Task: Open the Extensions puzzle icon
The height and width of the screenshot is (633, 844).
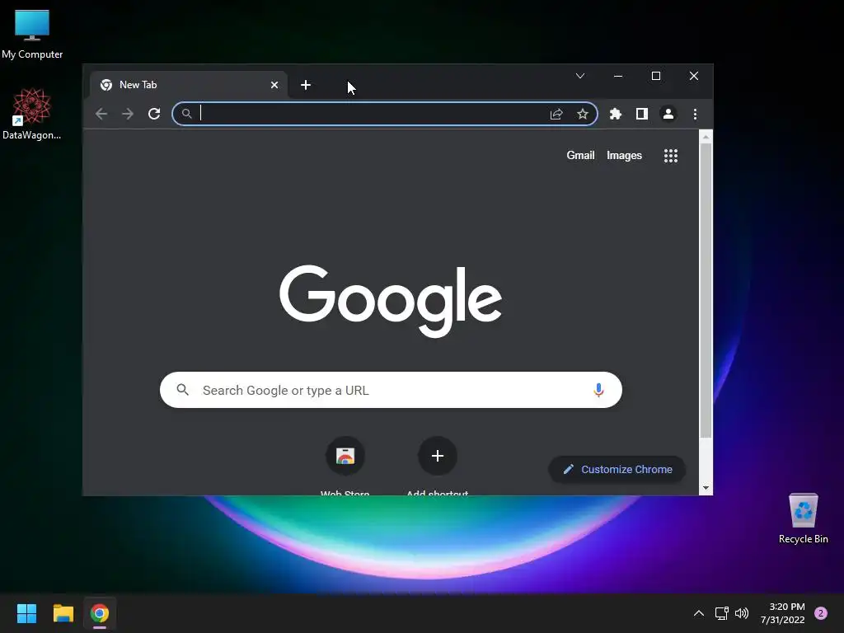Action: (x=615, y=114)
